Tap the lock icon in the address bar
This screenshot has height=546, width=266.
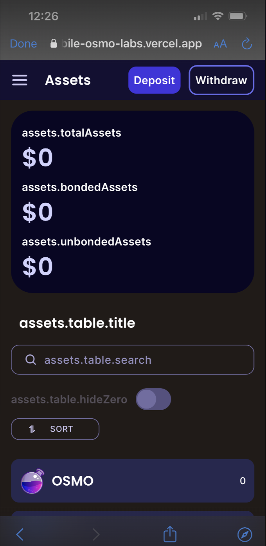(x=53, y=43)
